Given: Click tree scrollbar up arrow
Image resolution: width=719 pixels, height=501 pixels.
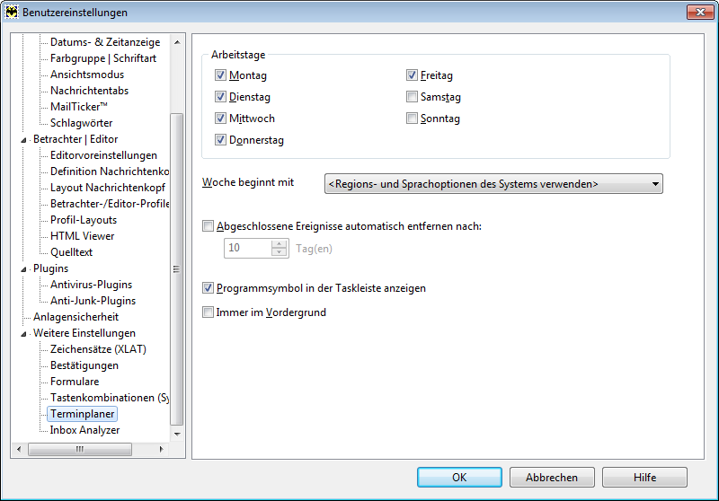Looking at the screenshot, I should click(x=177, y=42).
